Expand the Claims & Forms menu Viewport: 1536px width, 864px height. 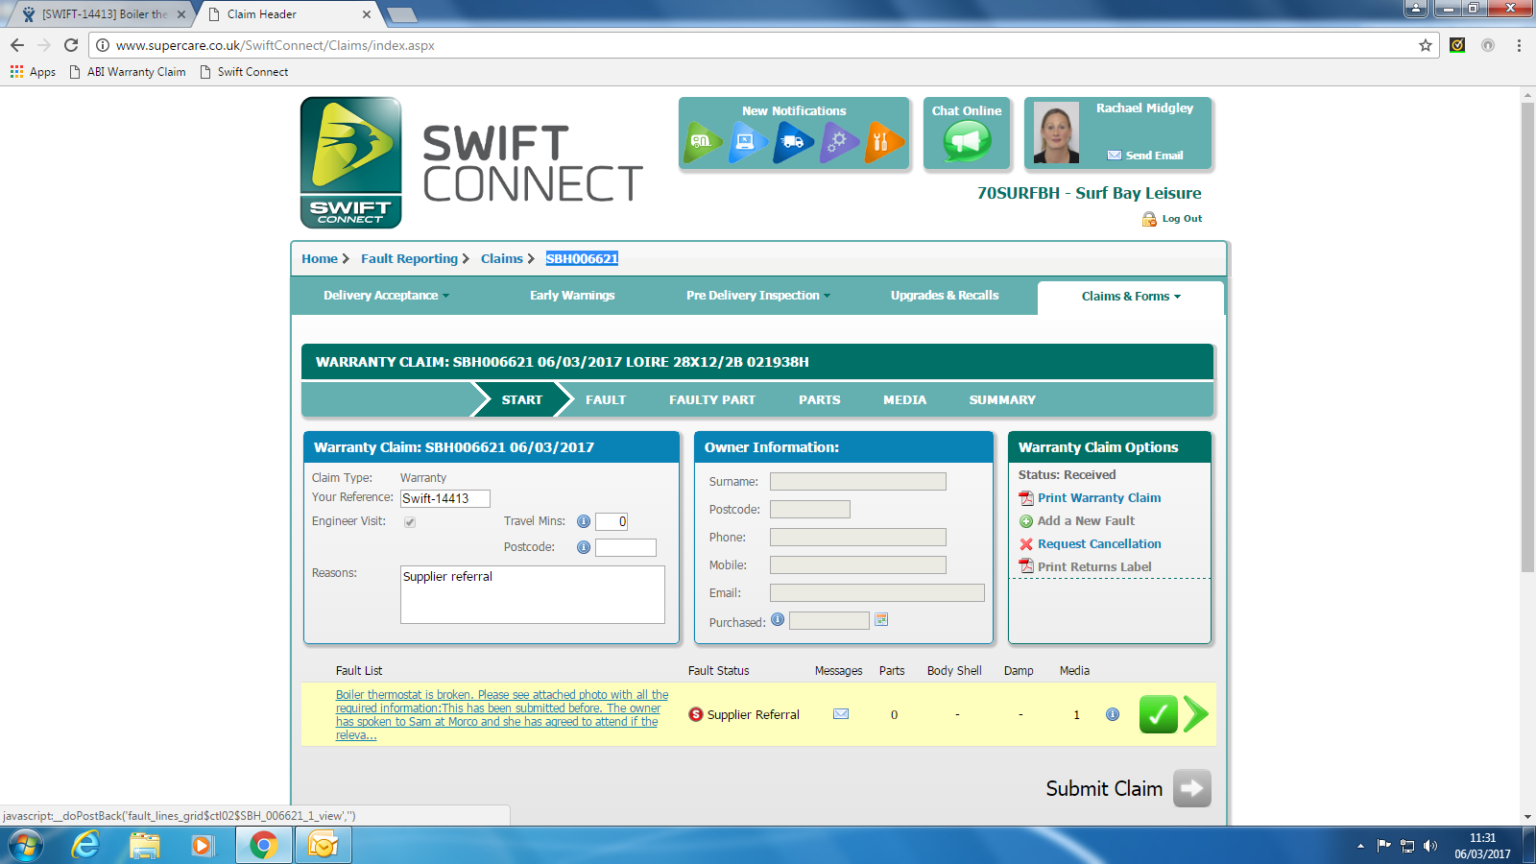tap(1131, 297)
